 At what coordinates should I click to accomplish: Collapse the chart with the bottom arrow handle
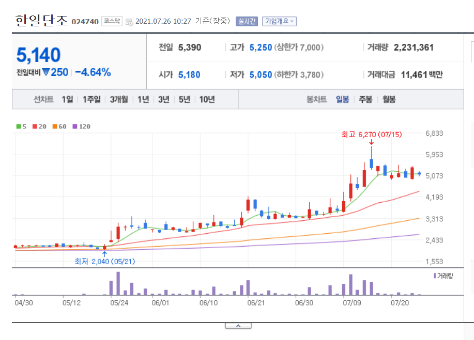(238, 326)
